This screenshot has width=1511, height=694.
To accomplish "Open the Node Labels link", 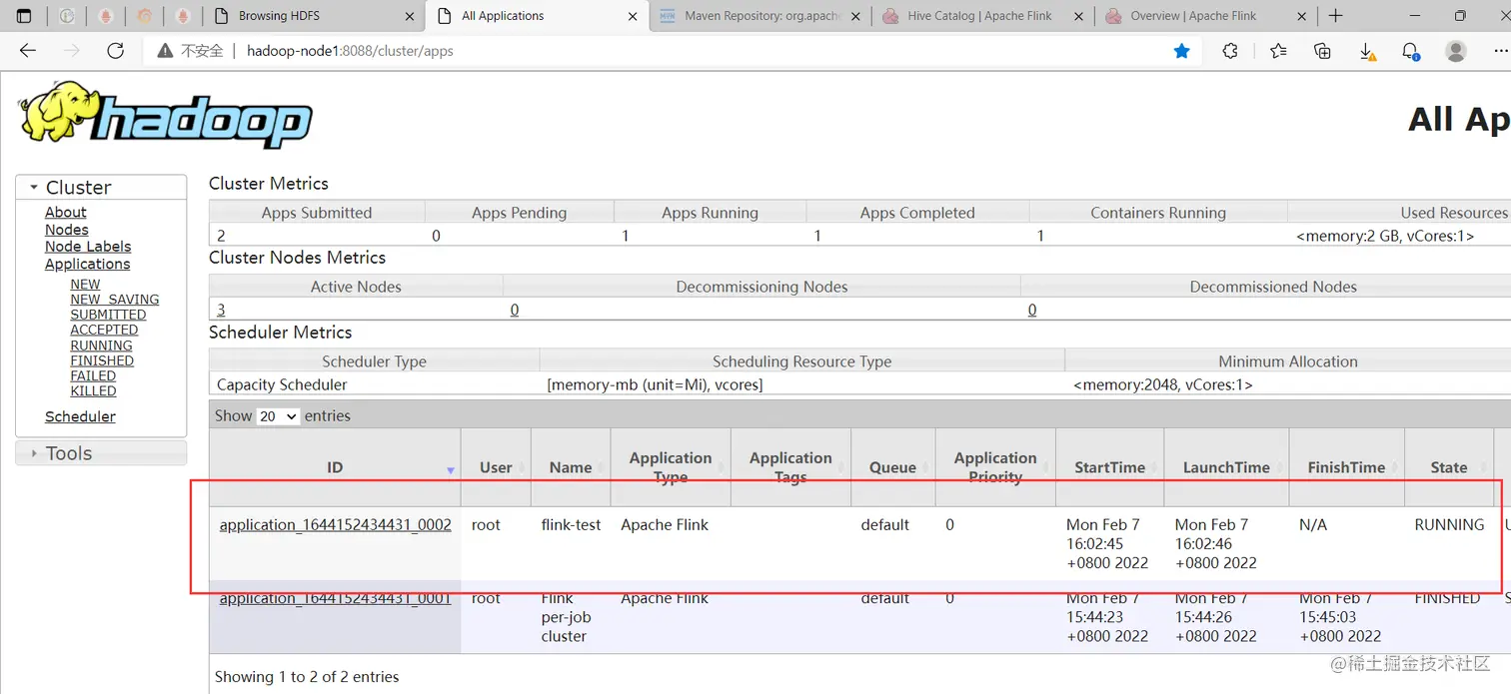I will pos(88,247).
